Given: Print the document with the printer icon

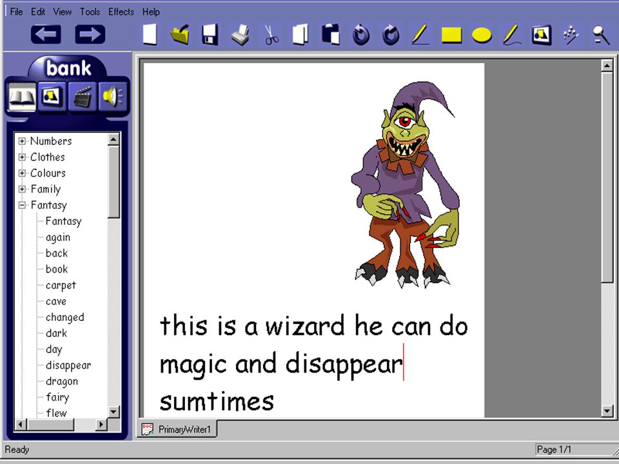Looking at the screenshot, I should point(240,35).
